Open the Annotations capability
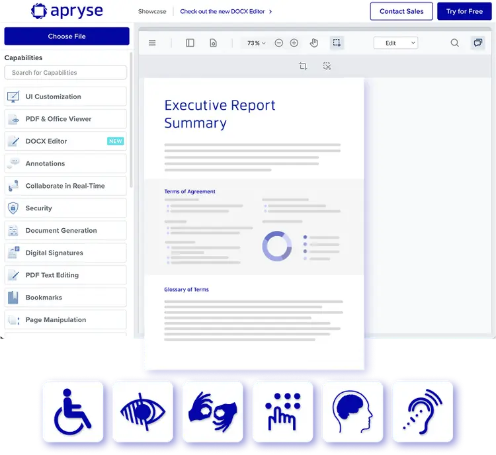This screenshot has width=496, height=455. (65, 163)
